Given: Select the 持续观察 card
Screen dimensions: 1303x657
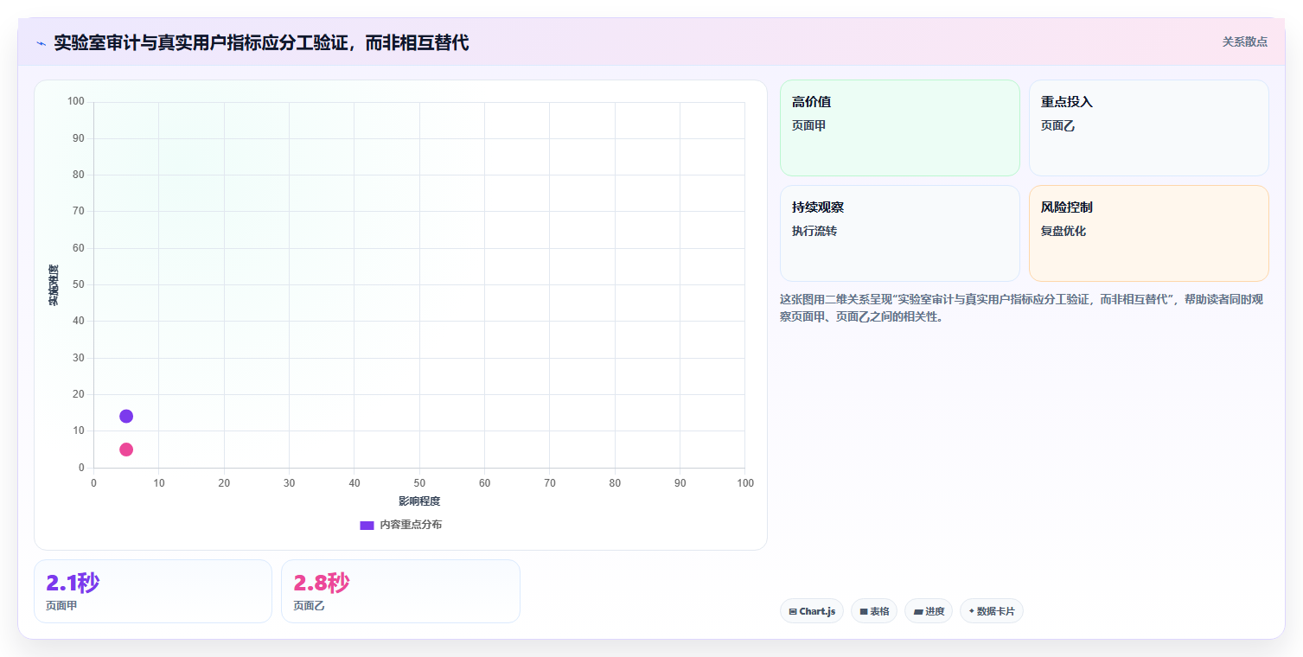Looking at the screenshot, I should pos(900,233).
